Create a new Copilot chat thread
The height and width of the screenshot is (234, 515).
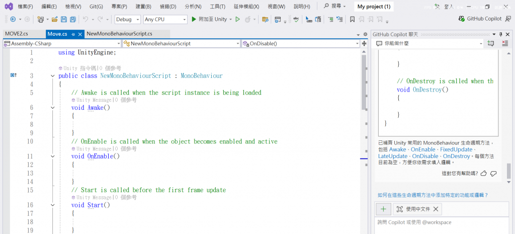(491, 43)
